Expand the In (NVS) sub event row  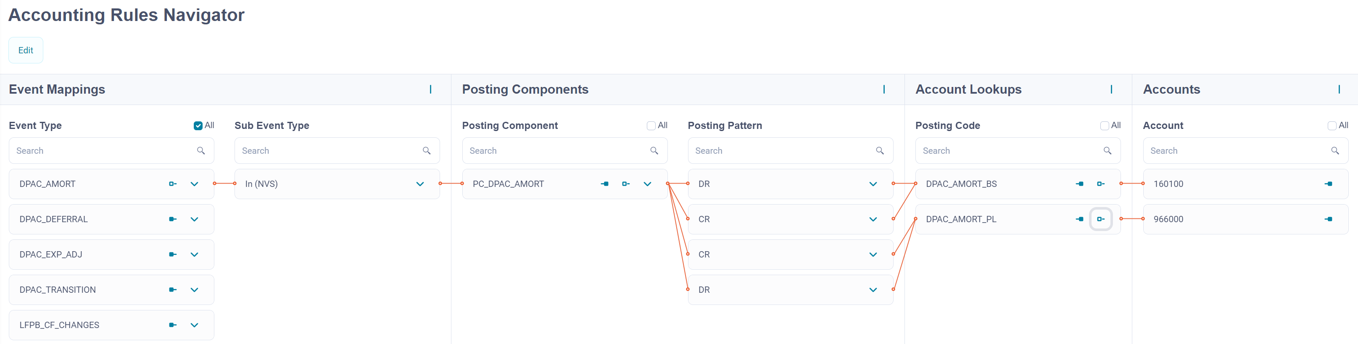click(420, 184)
